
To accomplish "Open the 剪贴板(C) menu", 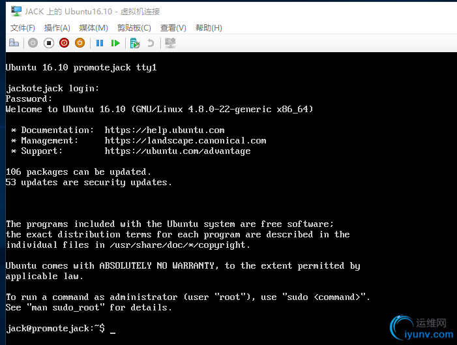I will tap(134, 28).
